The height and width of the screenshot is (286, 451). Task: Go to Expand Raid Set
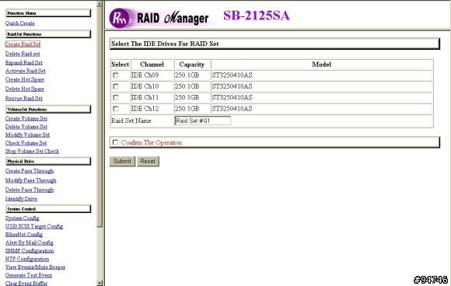24,63
